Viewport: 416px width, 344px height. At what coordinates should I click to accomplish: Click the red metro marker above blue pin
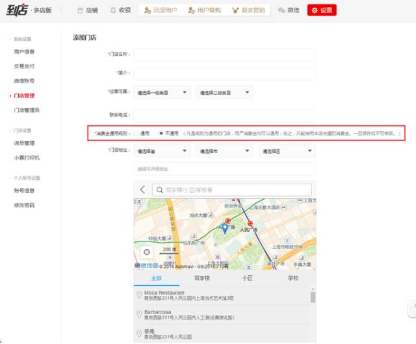(x=227, y=221)
